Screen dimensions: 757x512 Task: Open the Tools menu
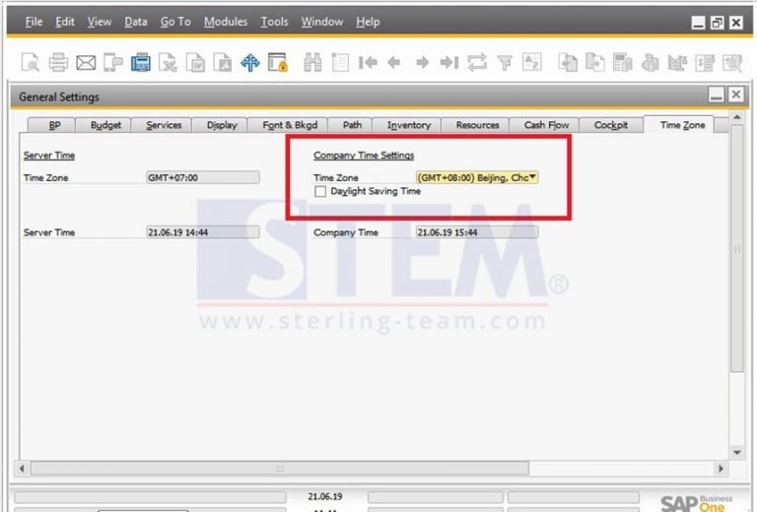point(274,22)
